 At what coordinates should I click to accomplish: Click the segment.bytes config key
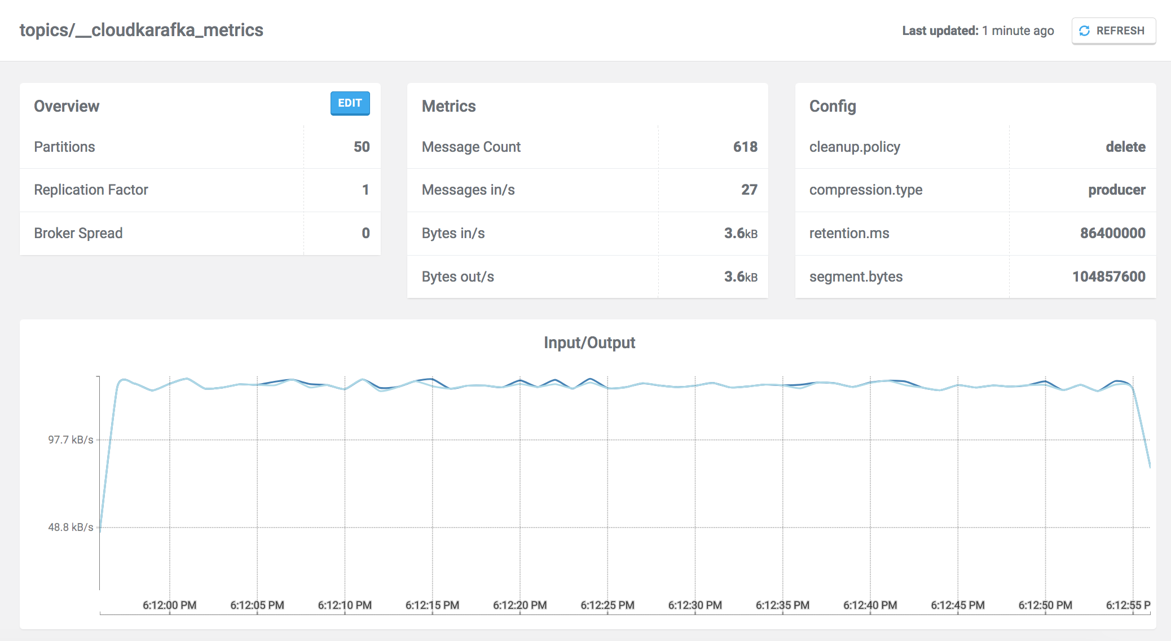tap(856, 276)
